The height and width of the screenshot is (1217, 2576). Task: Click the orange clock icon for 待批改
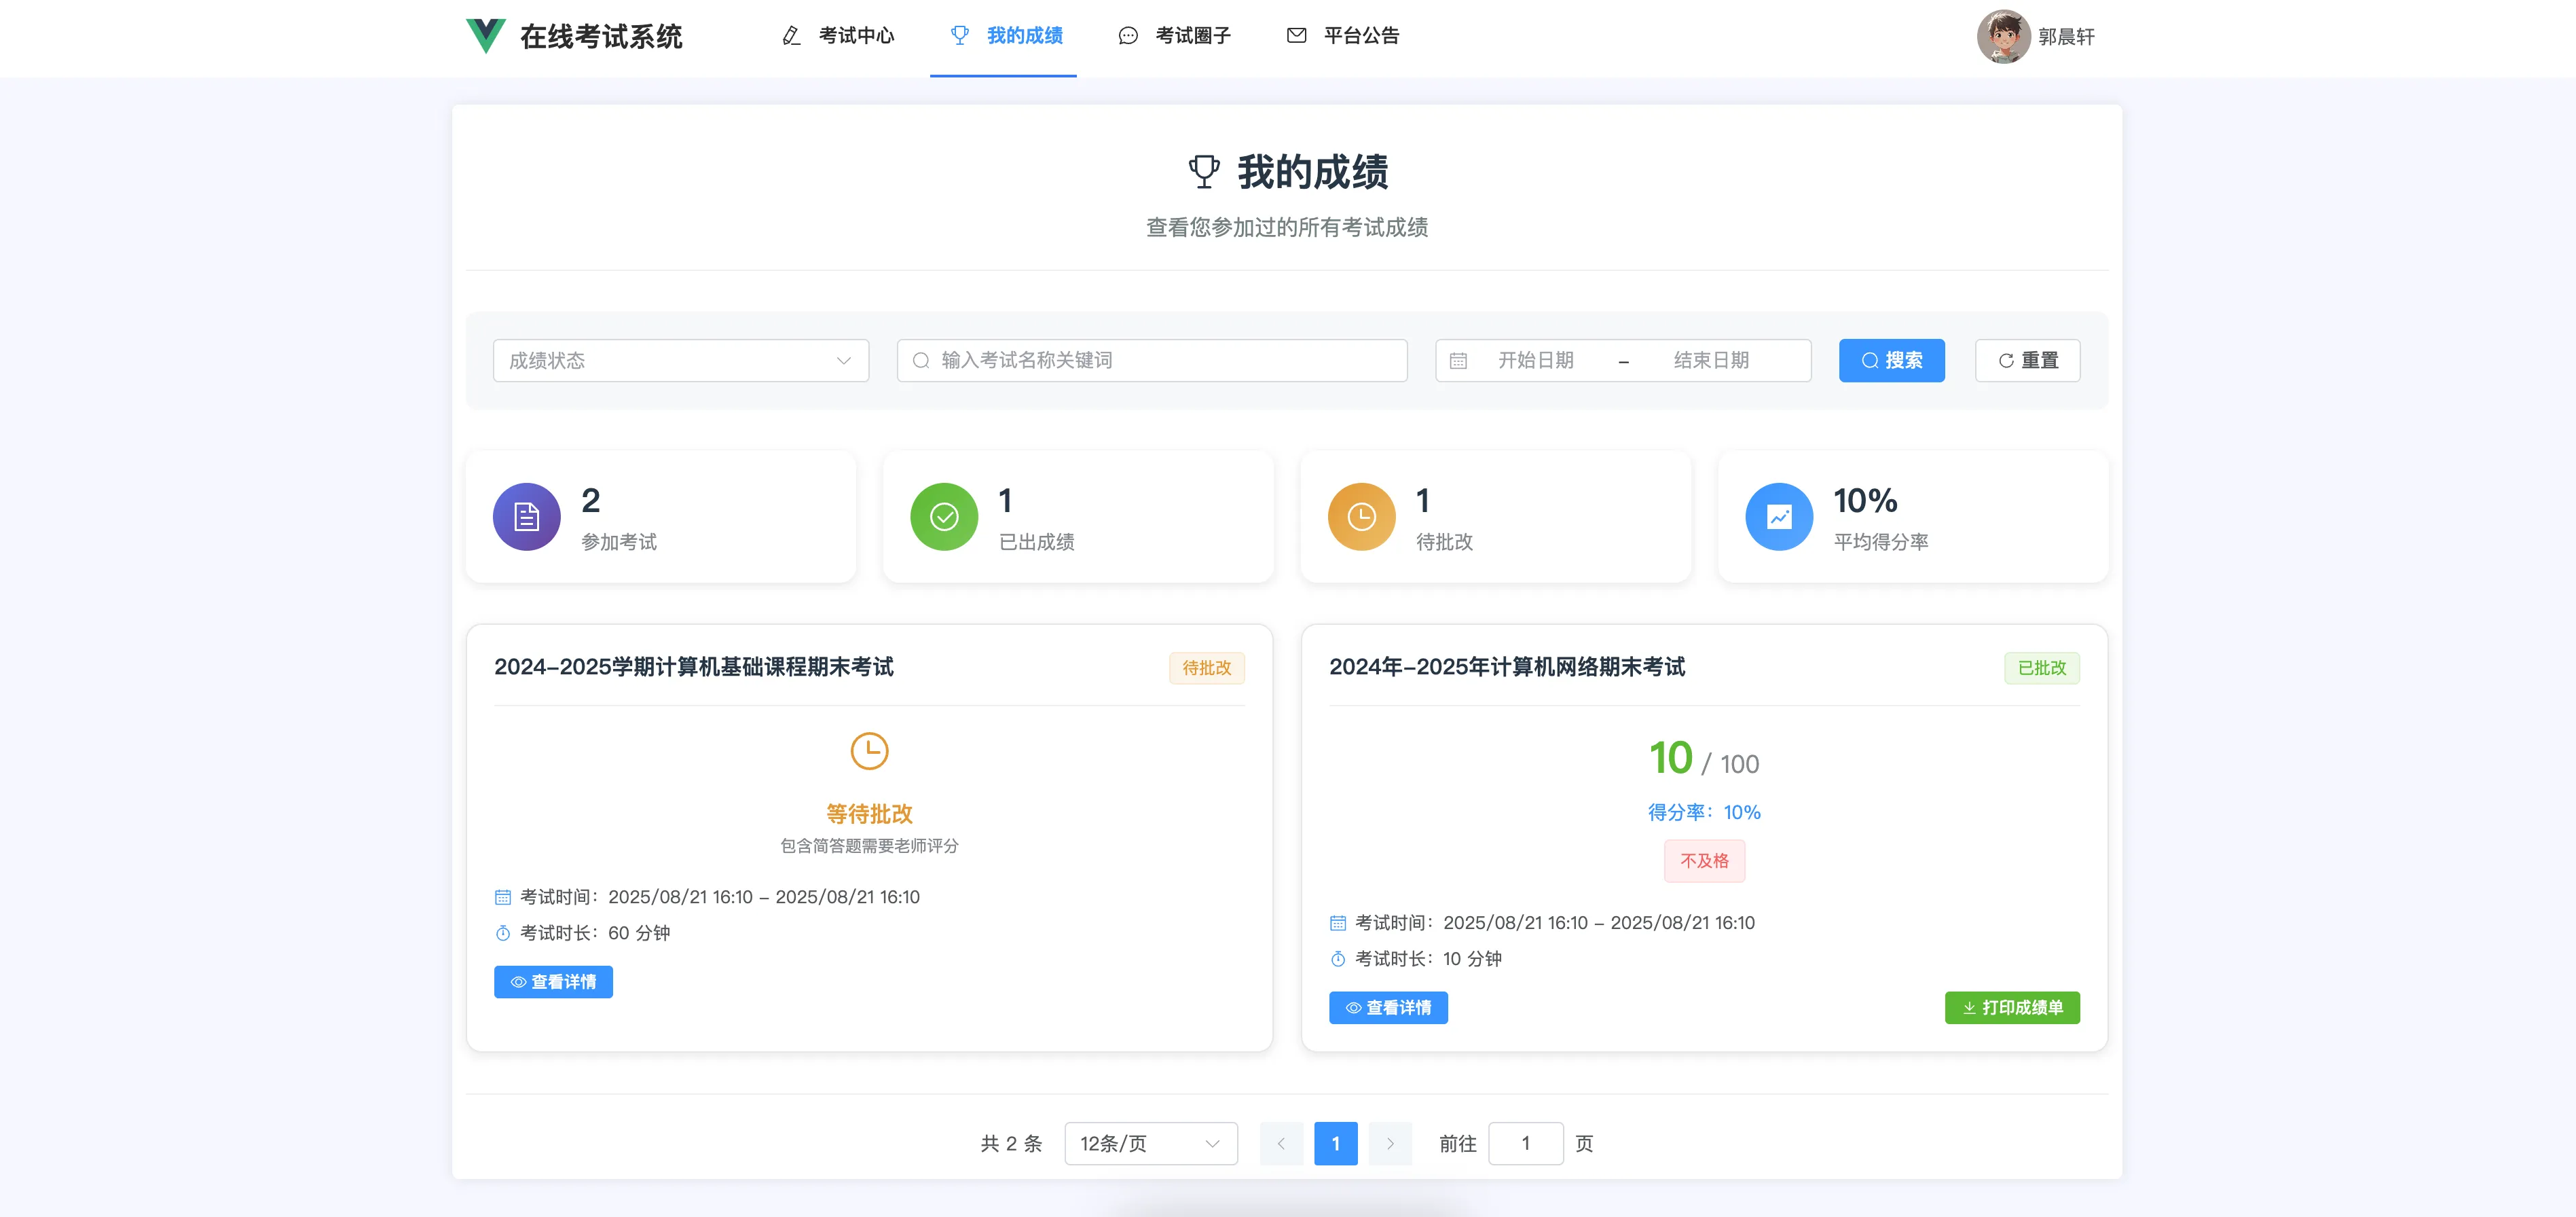tap(1361, 517)
